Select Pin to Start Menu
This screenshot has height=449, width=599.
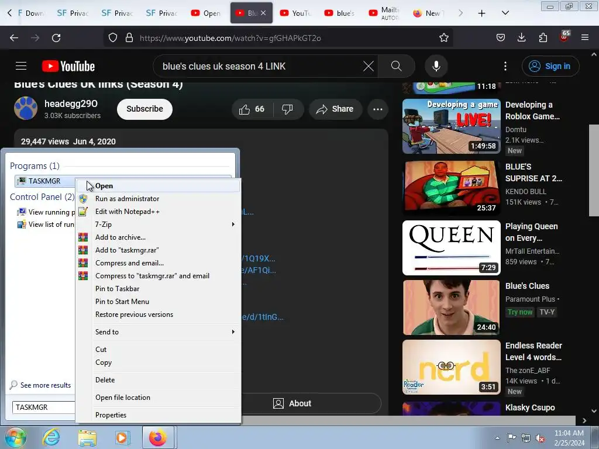[x=158, y=302]
